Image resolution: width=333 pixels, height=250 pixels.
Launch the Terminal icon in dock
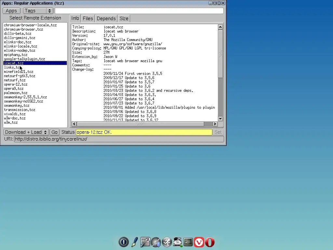188,242
